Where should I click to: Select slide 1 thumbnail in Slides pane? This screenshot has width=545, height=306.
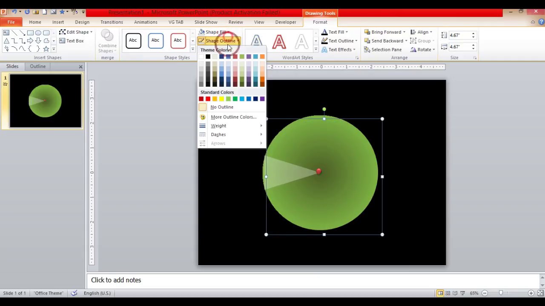(46, 101)
